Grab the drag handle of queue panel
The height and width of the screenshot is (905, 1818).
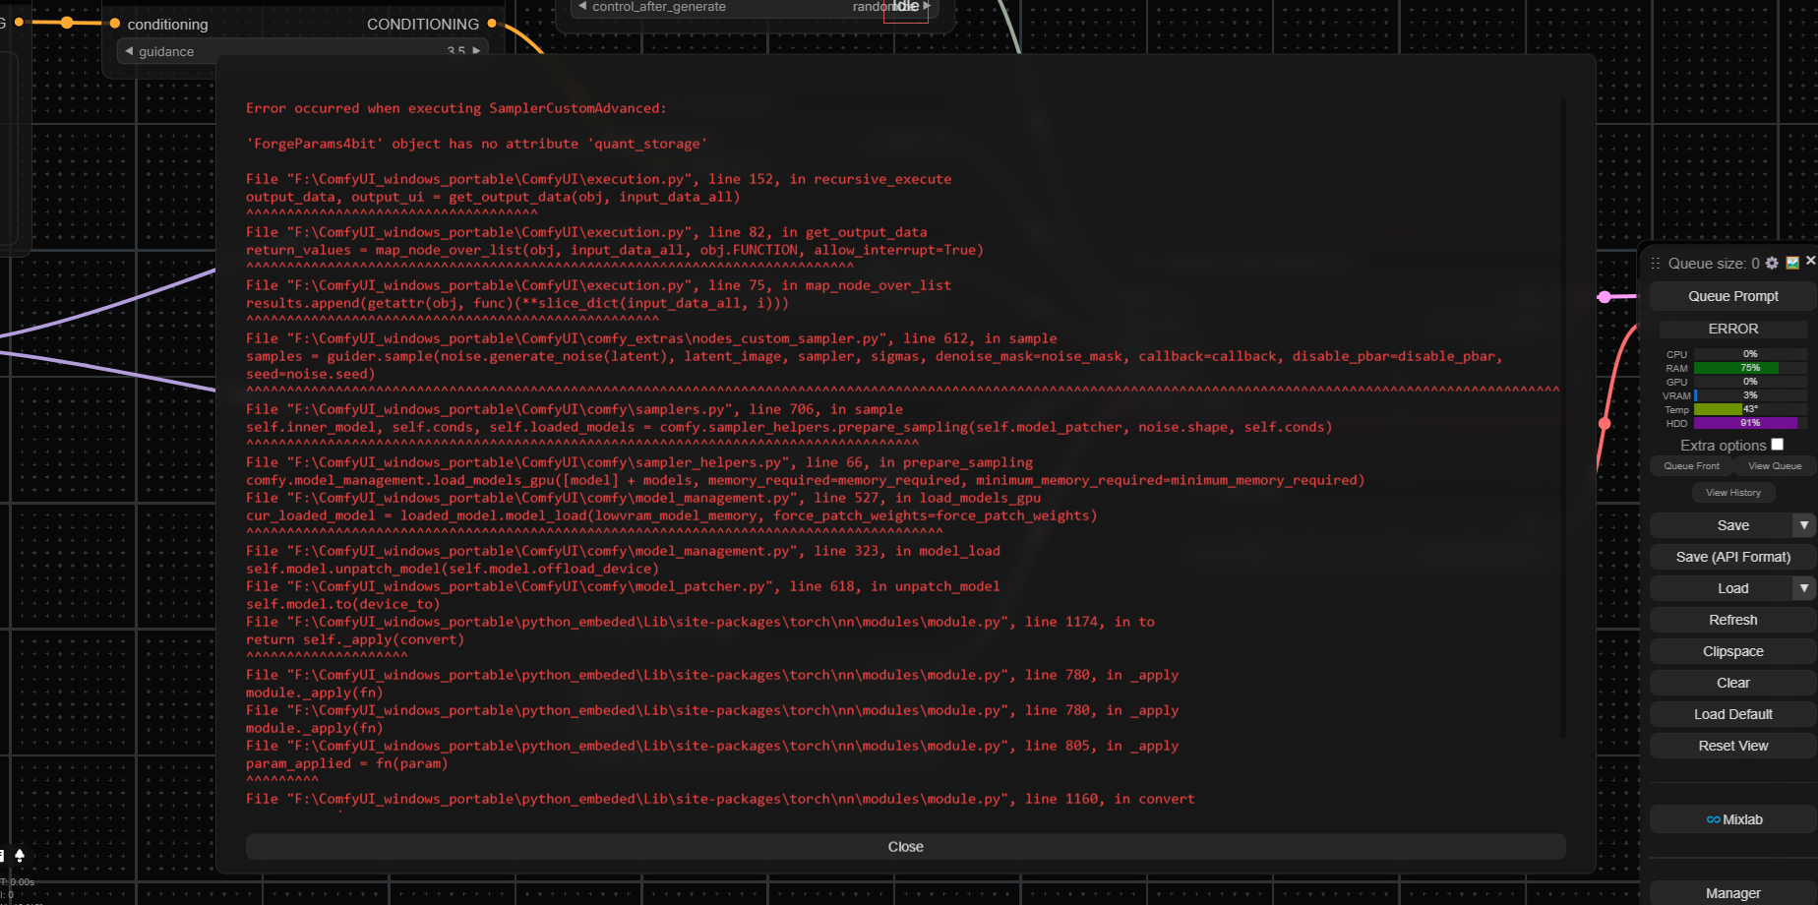click(x=1656, y=264)
